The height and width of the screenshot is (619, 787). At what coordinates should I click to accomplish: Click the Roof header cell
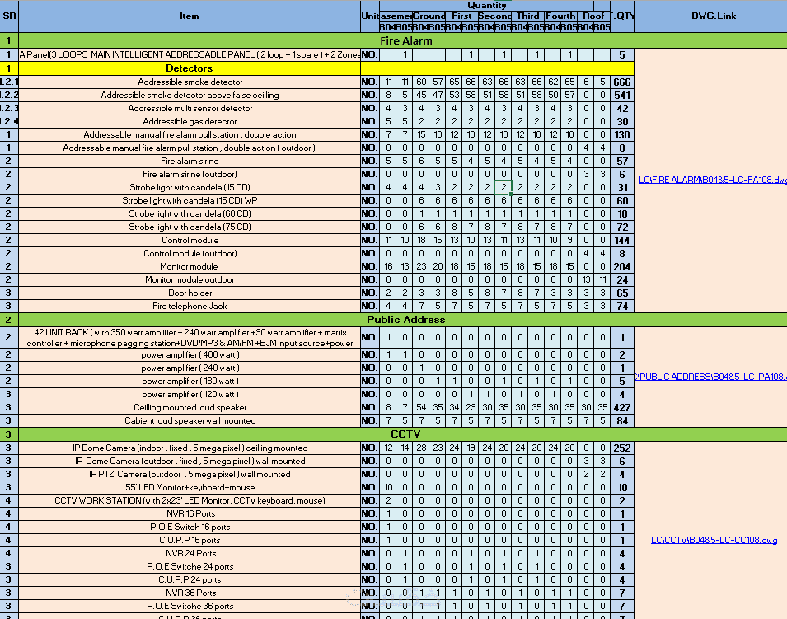coord(593,16)
